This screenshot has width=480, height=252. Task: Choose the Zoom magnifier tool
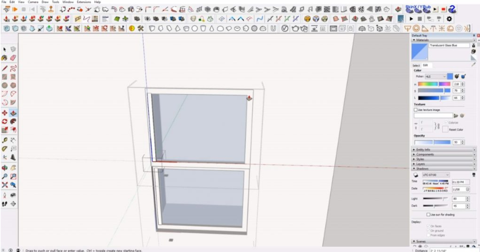point(5,177)
